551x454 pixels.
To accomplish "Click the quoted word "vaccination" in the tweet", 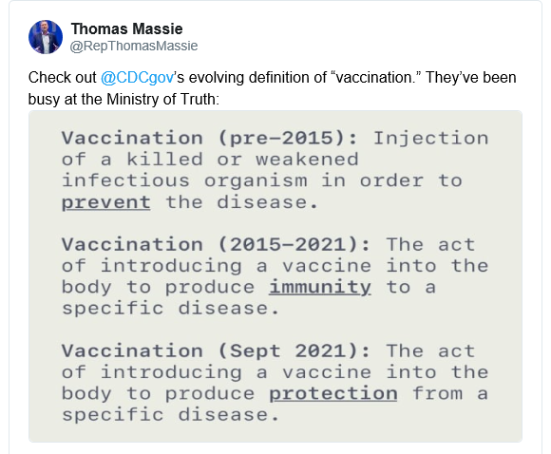I will coord(374,78).
